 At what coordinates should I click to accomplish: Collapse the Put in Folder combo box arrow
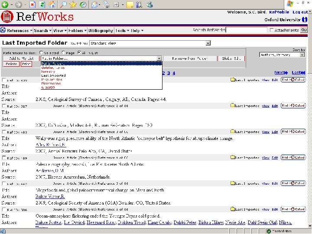click(x=159, y=58)
